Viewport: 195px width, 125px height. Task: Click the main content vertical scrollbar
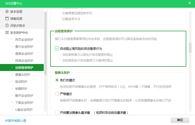[190, 47]
